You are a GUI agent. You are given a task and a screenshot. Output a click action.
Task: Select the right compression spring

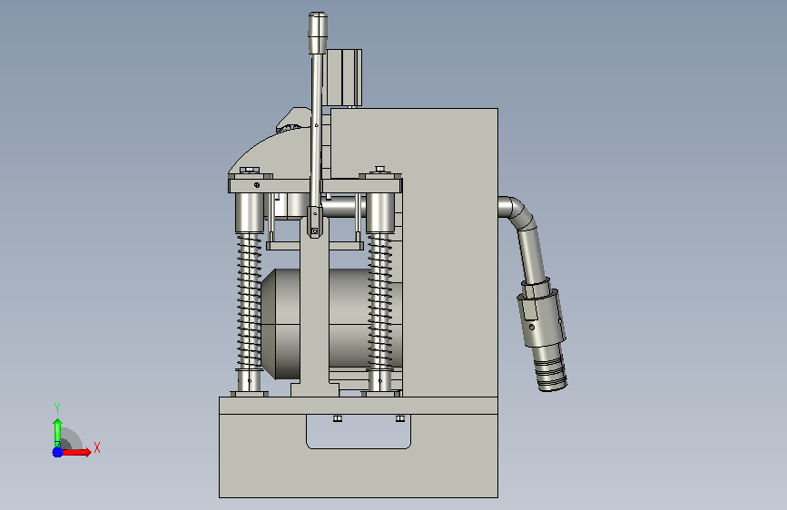pyautogui.click(x=380, y=301)
